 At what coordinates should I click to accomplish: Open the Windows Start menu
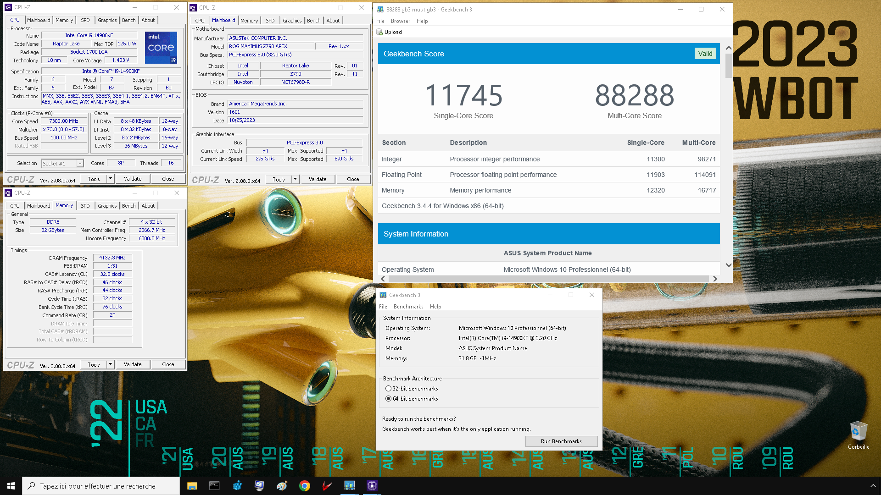click(11, 486)
